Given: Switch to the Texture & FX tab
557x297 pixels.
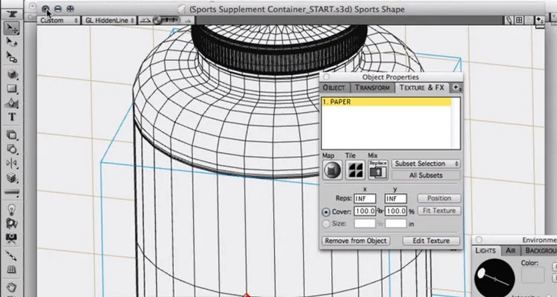Looking at the screenshot, I should click(x=422, y=88).
